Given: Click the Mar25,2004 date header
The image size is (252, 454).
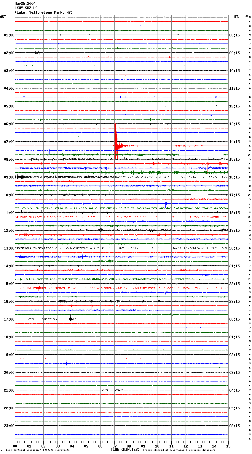Looking at the screenshot, I should 25,4.
